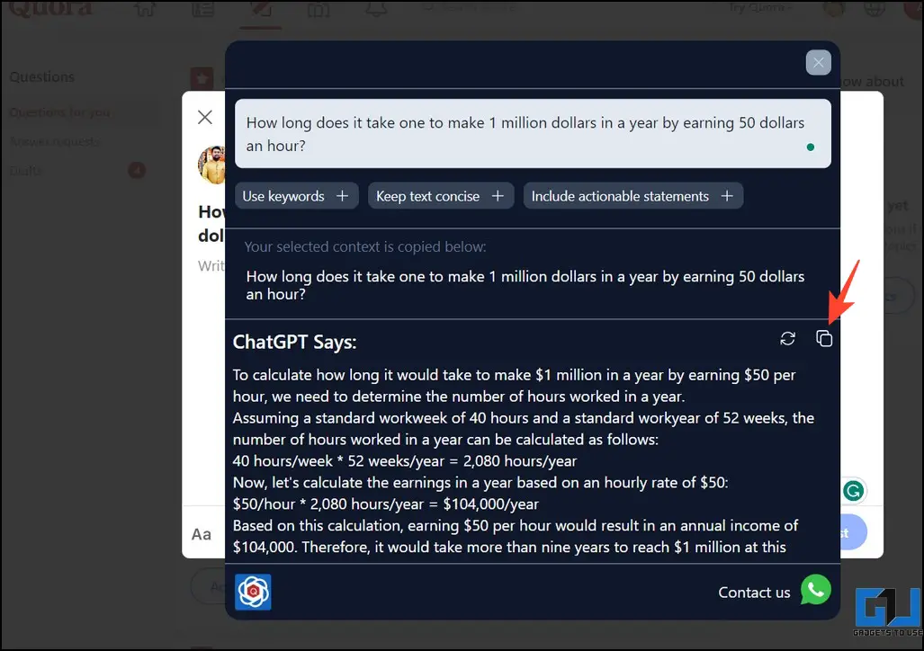Click the plus beside 'Keep text concise'

pos(498,196)
